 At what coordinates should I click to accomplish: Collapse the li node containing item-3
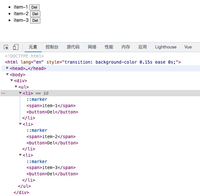(x=20, y=155)
